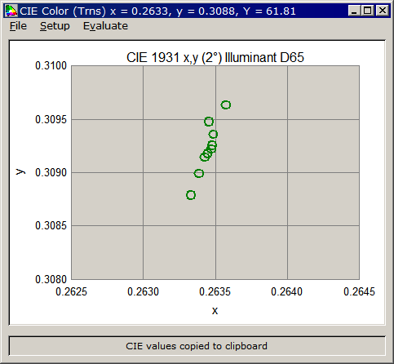Select the topmost green data point circle
394x364 pixels.
(226, 104)
